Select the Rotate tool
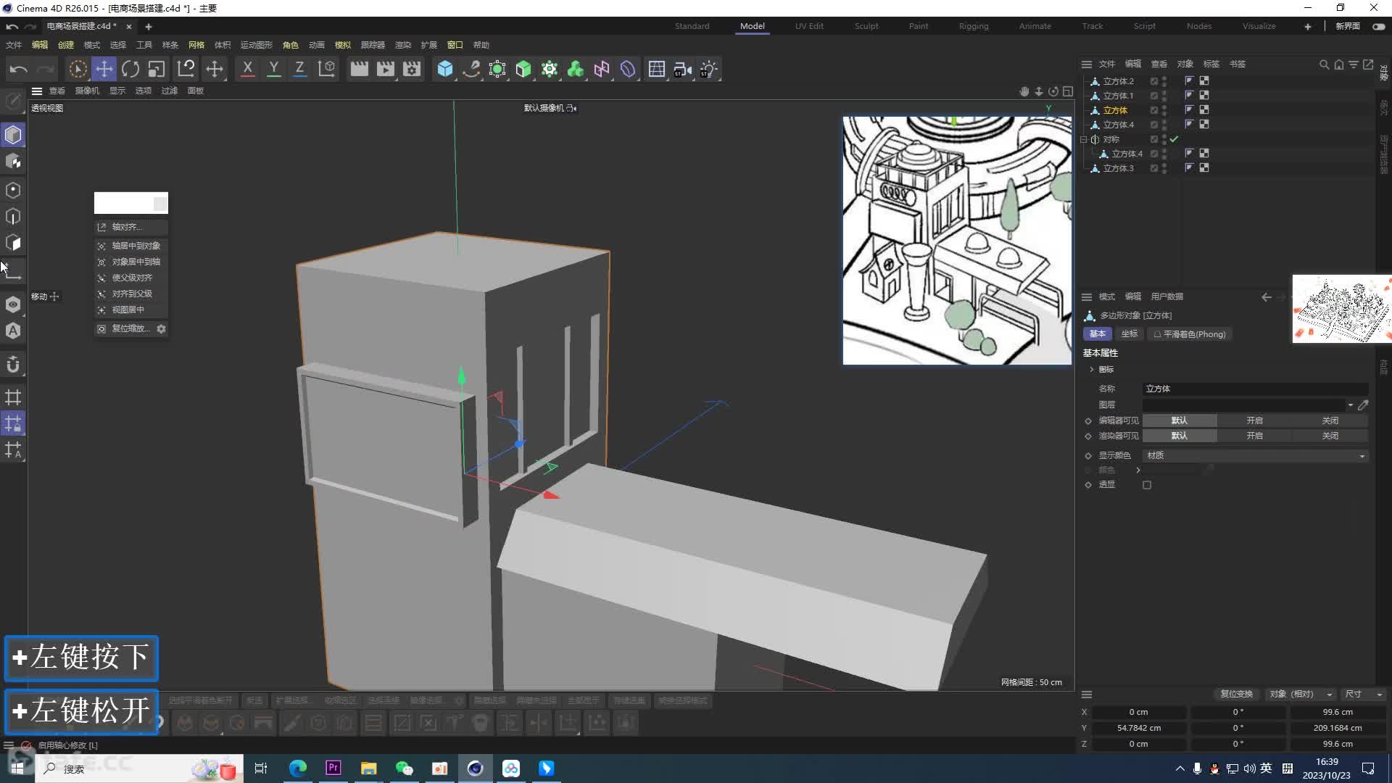This screenshot has height=783, width=1392. click(130, 70)
